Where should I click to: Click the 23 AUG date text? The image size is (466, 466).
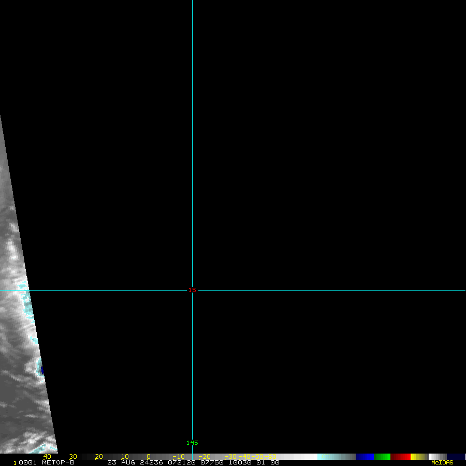120,462
